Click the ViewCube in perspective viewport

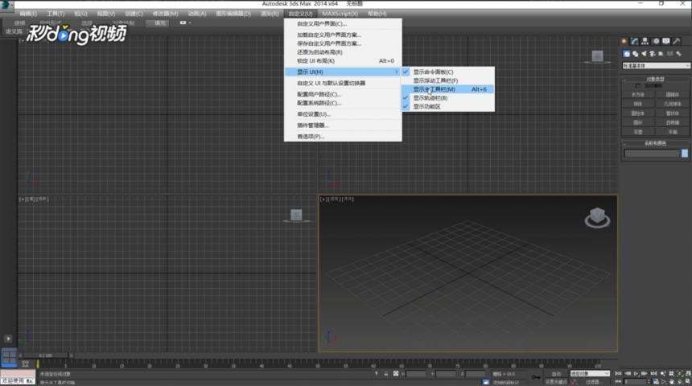click(597, 216)
